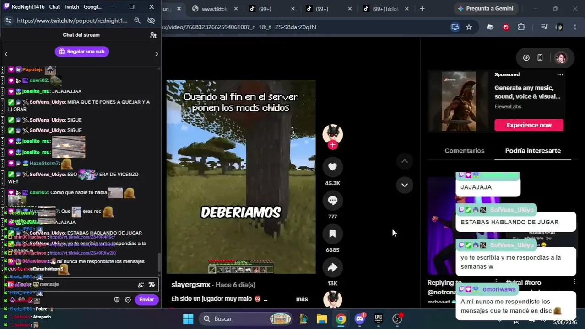Open the 7TV emote menu in chat input

[x=152, y=285]
